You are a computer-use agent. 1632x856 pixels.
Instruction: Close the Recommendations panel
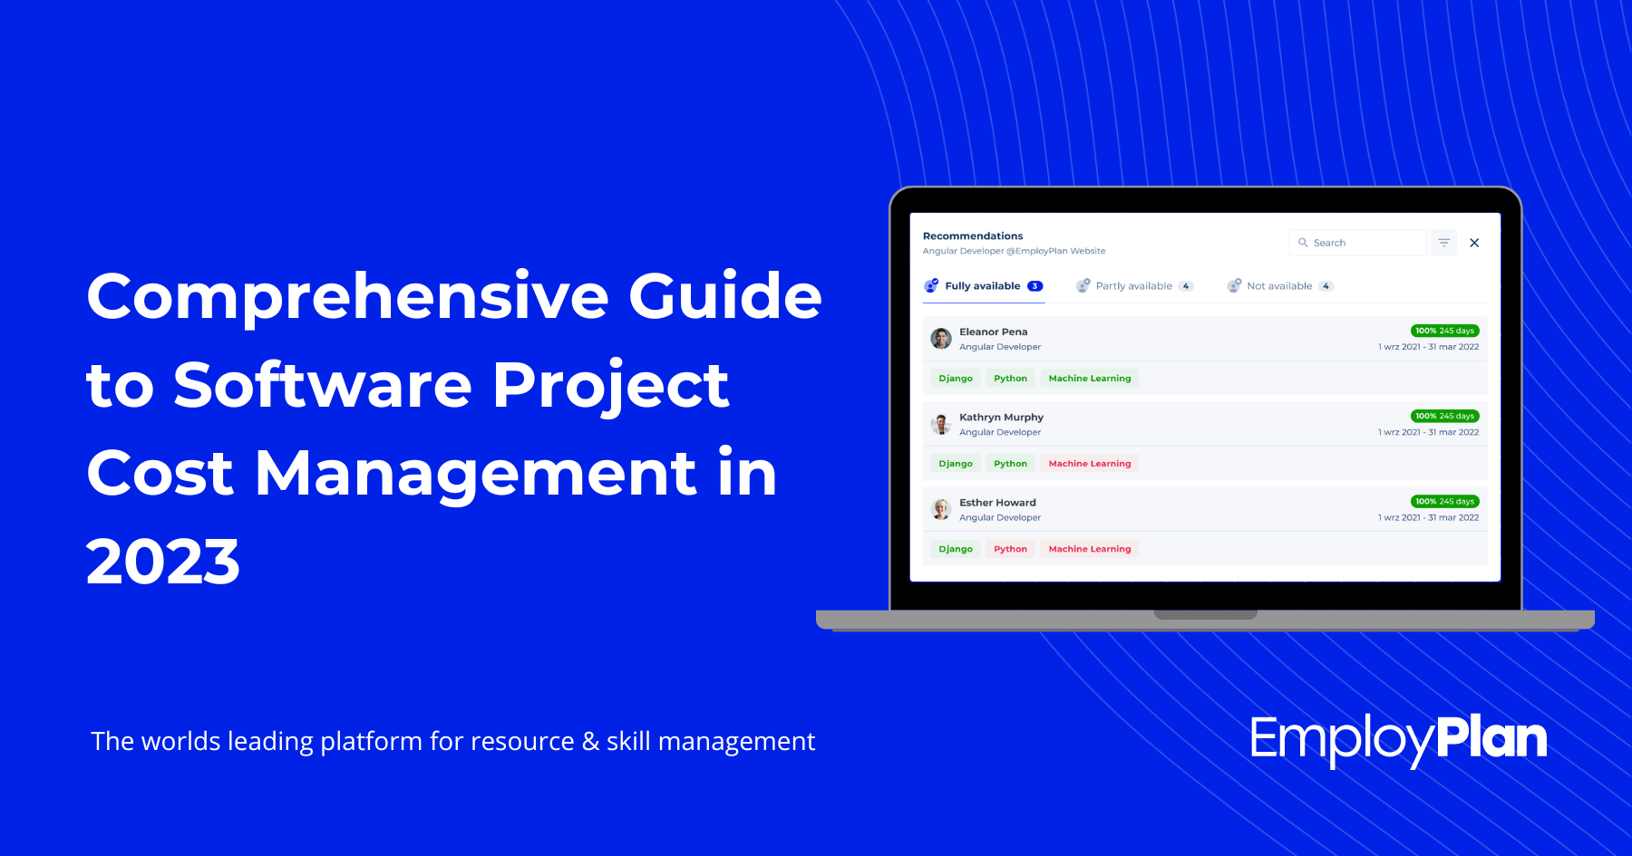1474,243
